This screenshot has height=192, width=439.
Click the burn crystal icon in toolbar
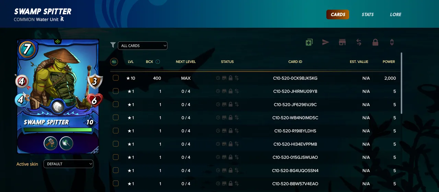[x=392, y=42]
